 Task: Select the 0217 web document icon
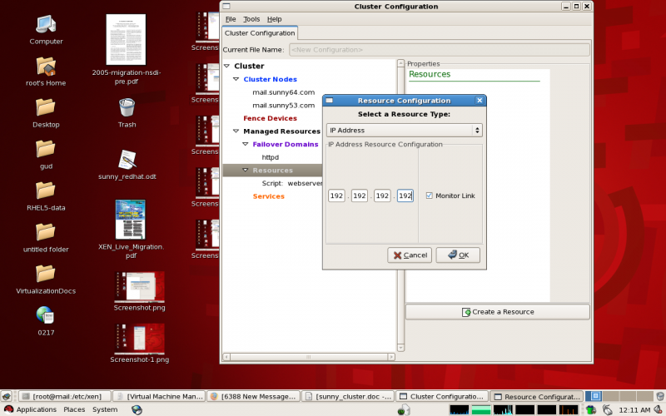(45, 315)
